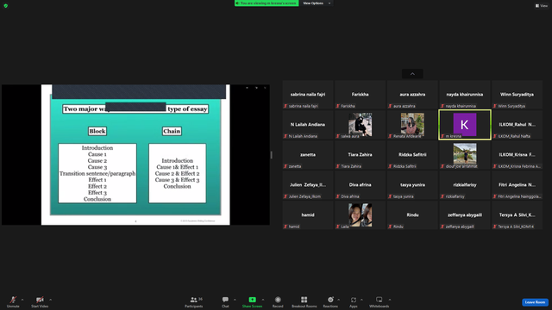Select the Julien Zefaya tile
Screen dimensions: 552x310
tap(308, 185)
